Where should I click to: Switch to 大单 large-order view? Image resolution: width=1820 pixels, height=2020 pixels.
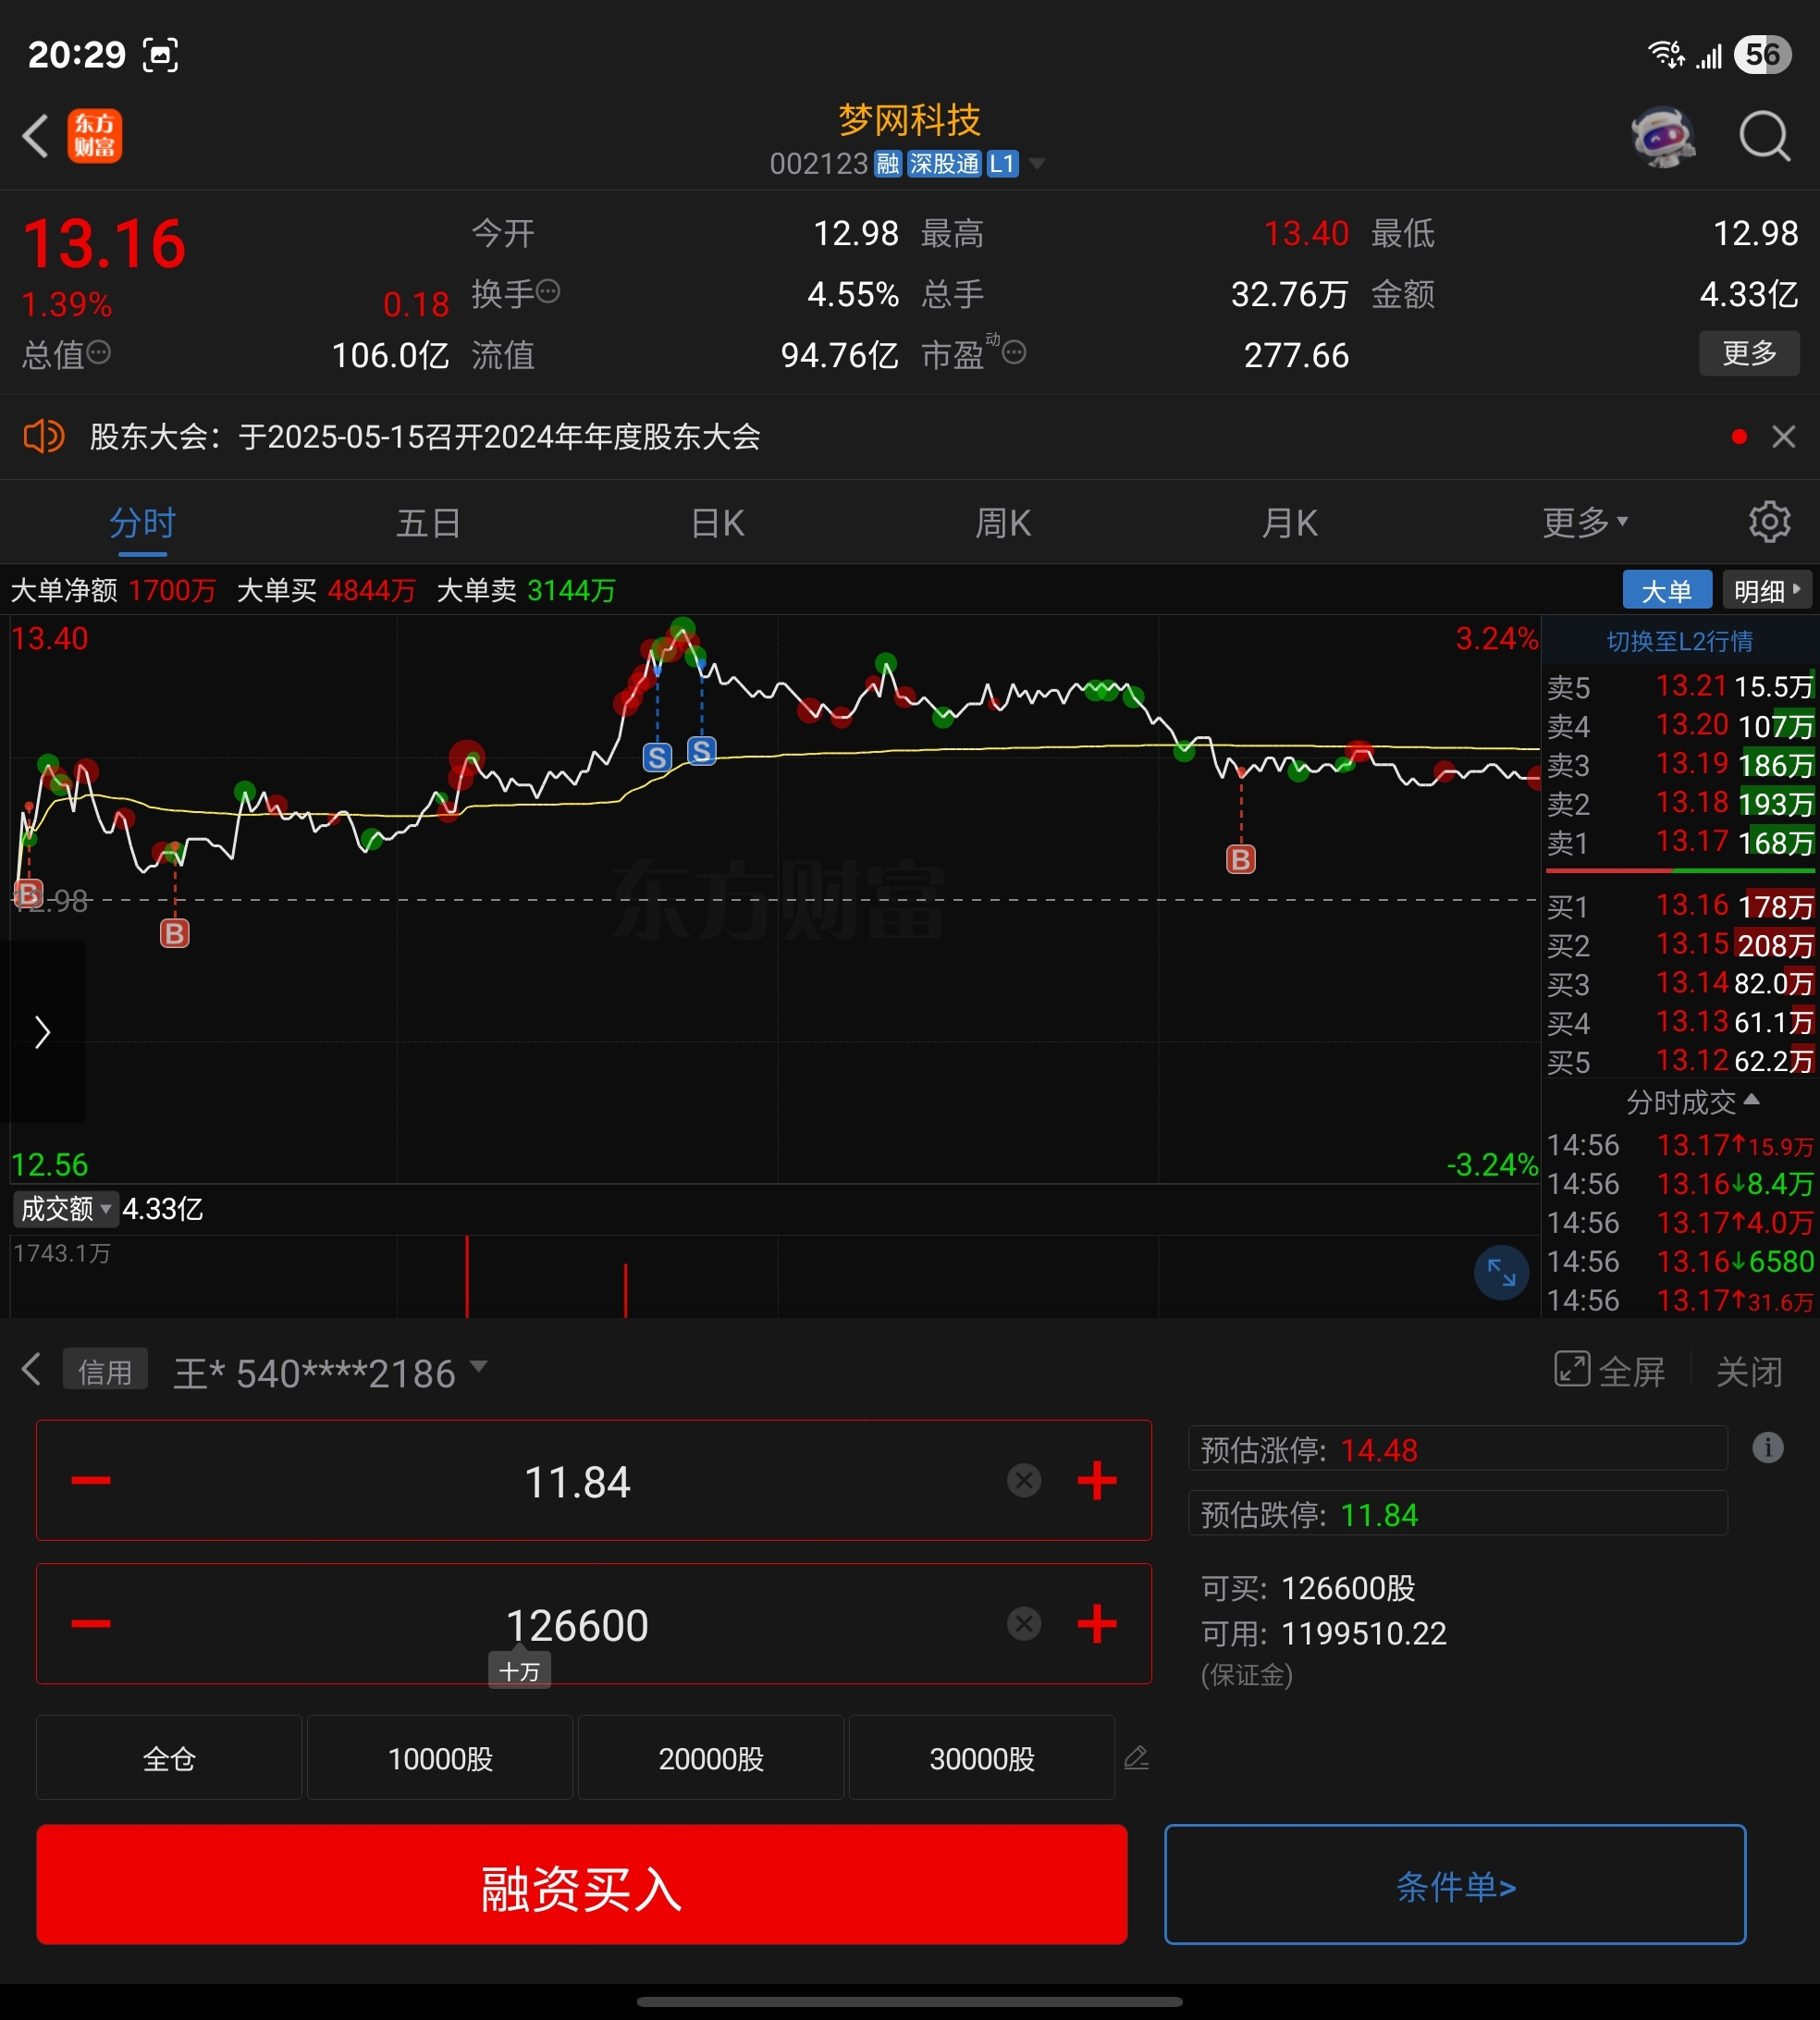pyautogui.click(x=1666, y=589)
